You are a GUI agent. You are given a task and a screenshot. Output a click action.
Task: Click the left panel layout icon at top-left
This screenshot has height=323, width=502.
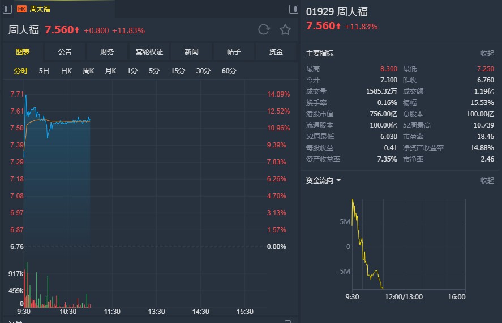coord(7,8)
